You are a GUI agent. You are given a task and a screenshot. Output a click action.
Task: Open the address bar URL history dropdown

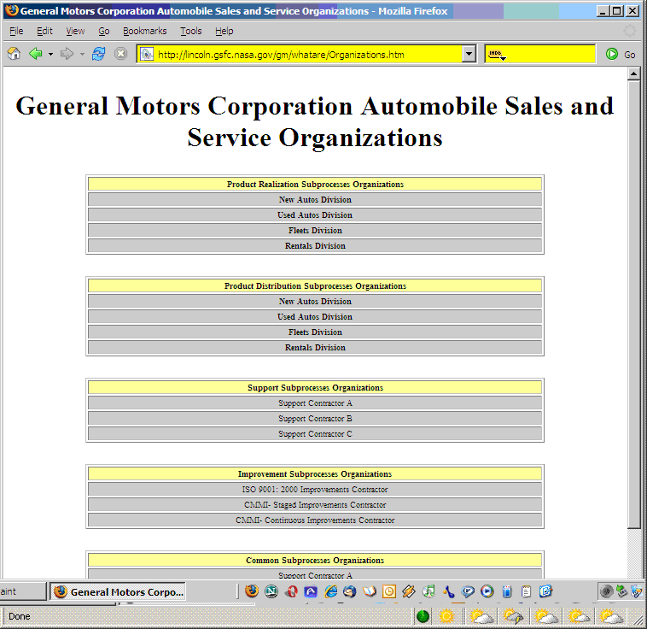coord(469,54)
